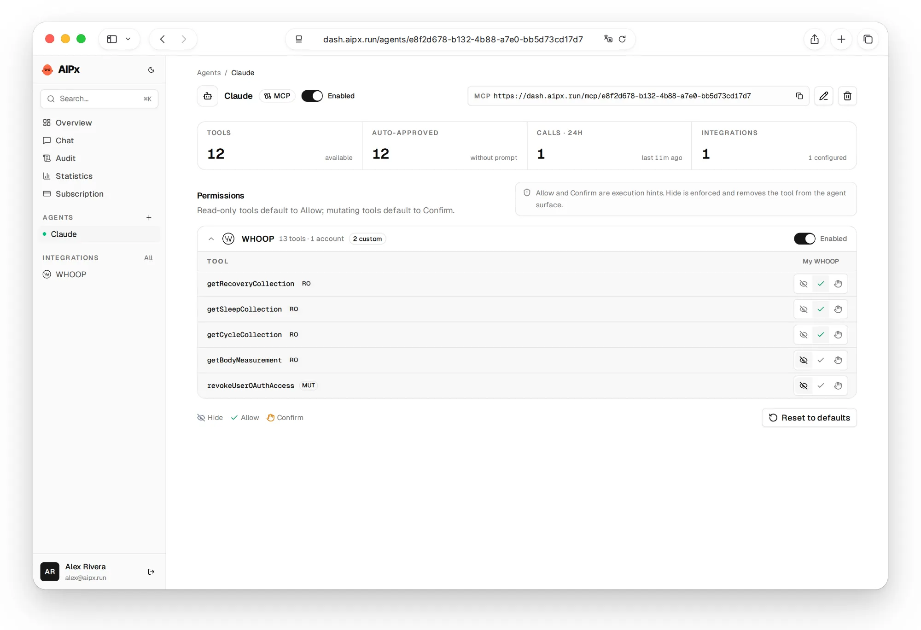Open Audit in the sidebar
This screenshot has width=921, height=630.
pyautogui.click(x=99, y=158)
